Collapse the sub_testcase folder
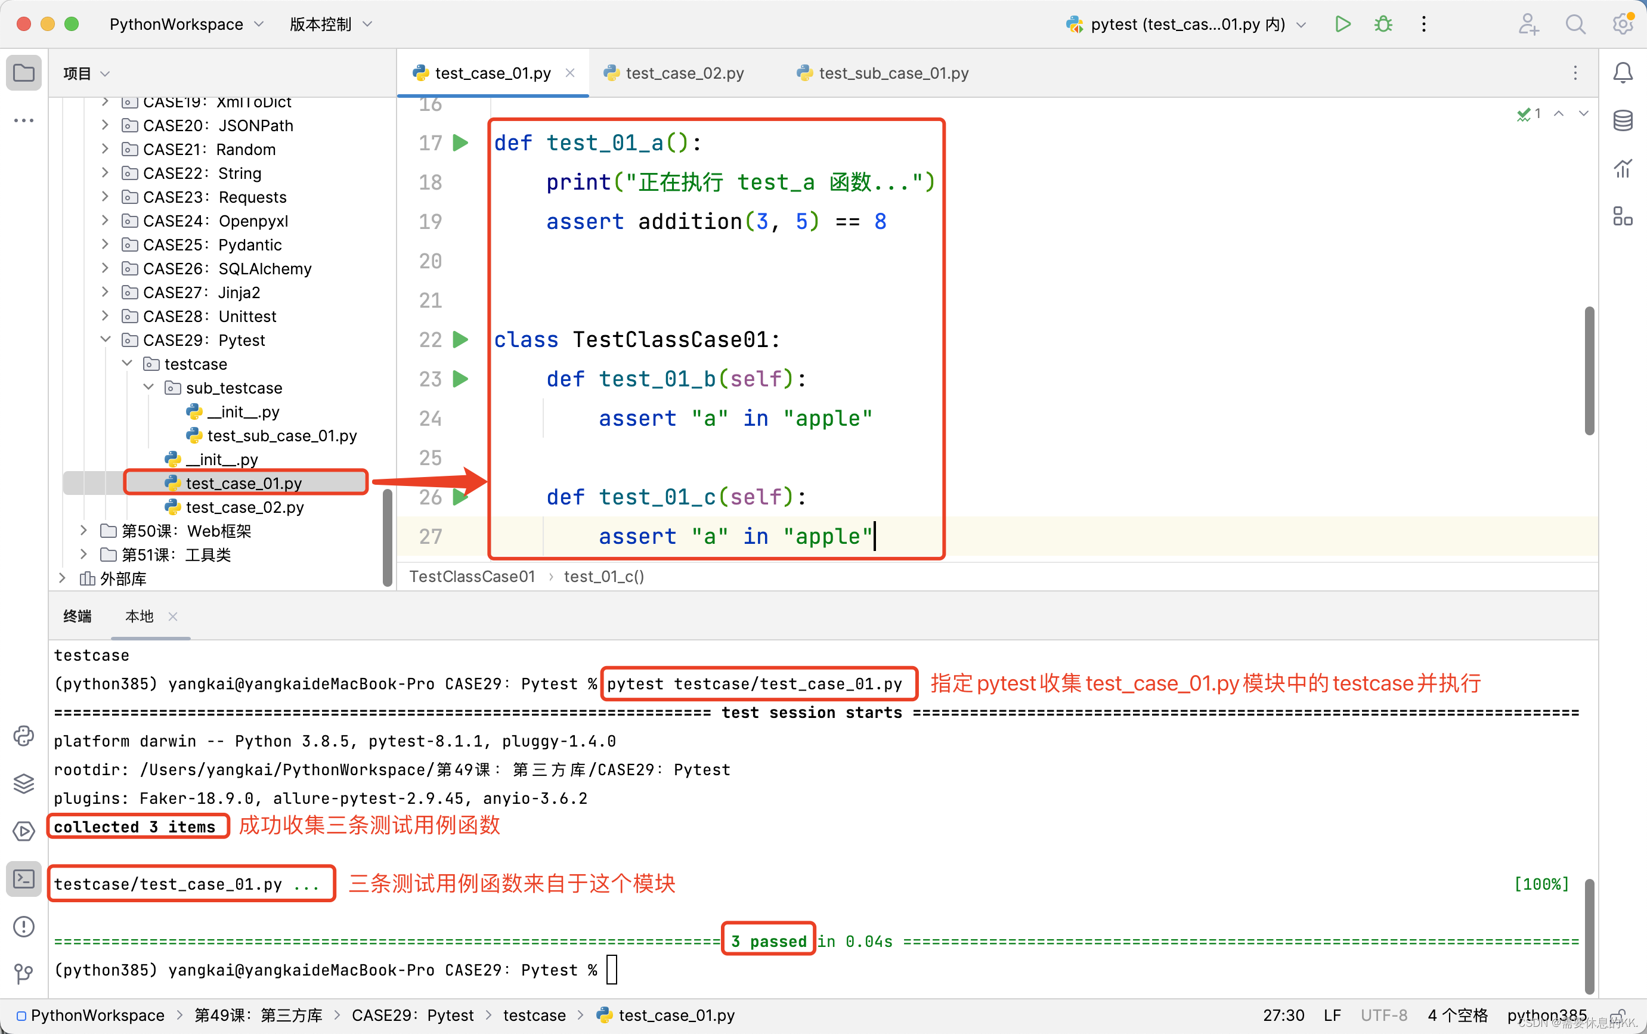 pyautogui.click(x=148, y=388)
